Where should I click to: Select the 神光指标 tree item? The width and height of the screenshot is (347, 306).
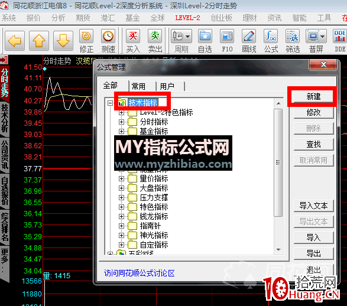coord(154,236)
